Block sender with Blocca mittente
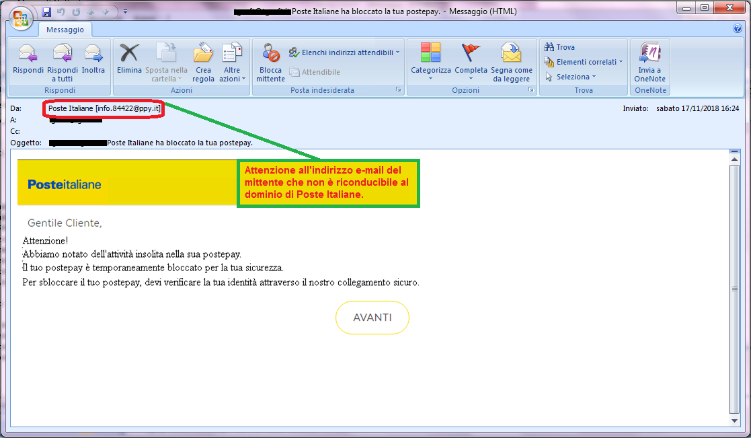Screen dimensions: 751x438 [x=270, y=63]
